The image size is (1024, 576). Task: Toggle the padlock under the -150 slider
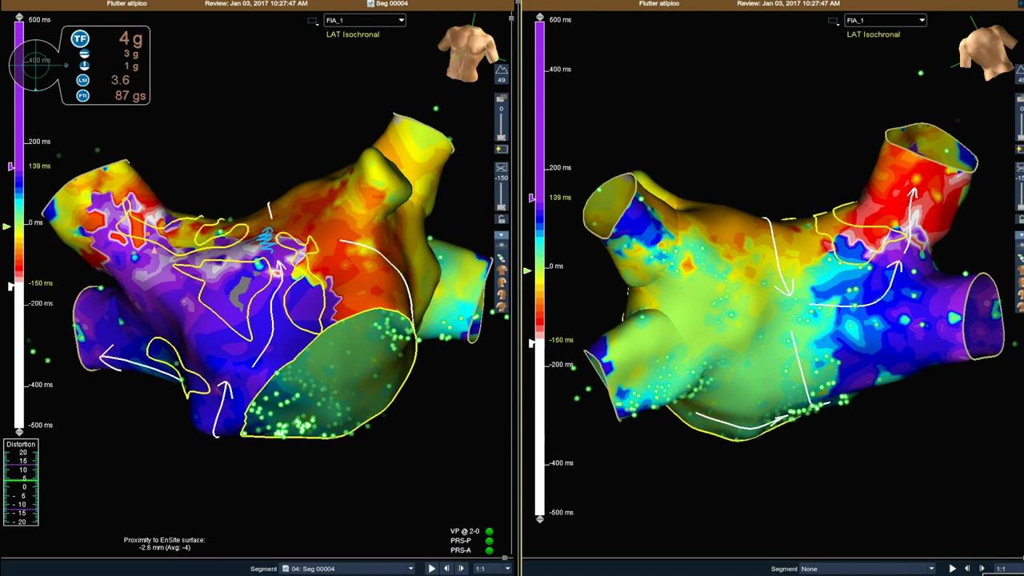[x=502, y=219]
